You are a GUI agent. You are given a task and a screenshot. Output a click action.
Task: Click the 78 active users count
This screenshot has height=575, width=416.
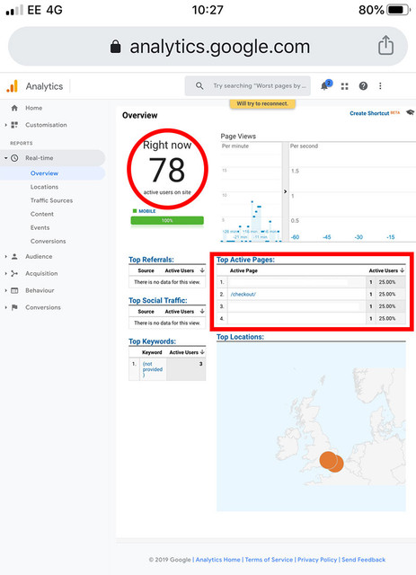[167, 170]
